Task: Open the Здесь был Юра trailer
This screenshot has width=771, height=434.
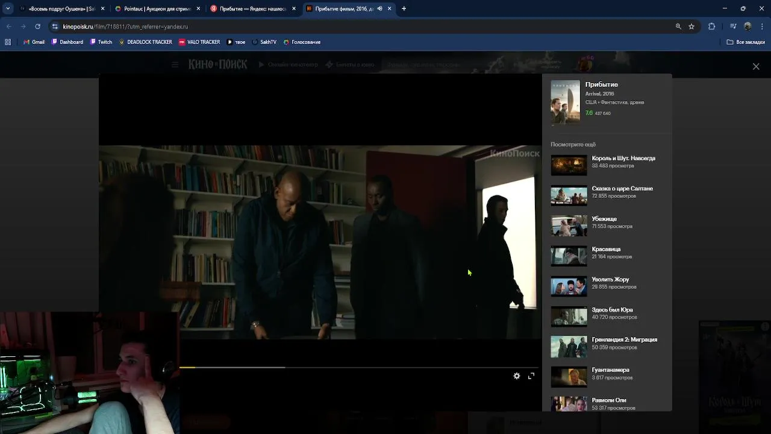Action: coord(612,309)
